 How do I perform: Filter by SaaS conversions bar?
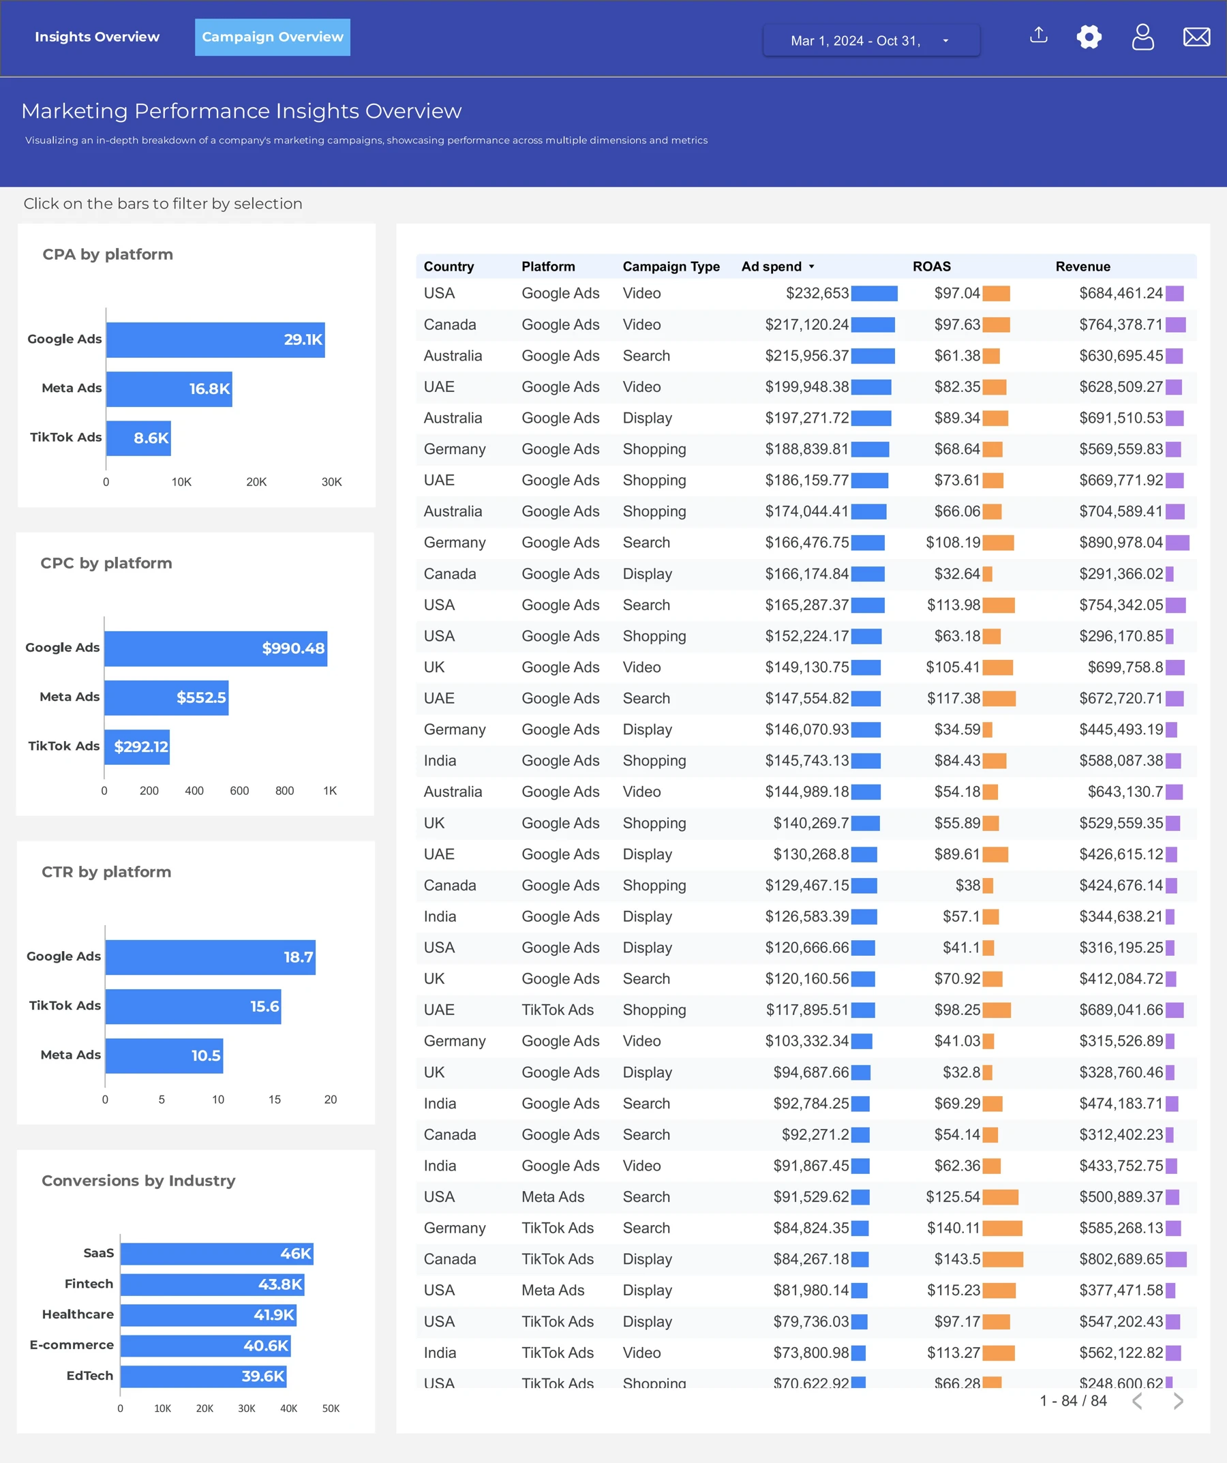217,1254
